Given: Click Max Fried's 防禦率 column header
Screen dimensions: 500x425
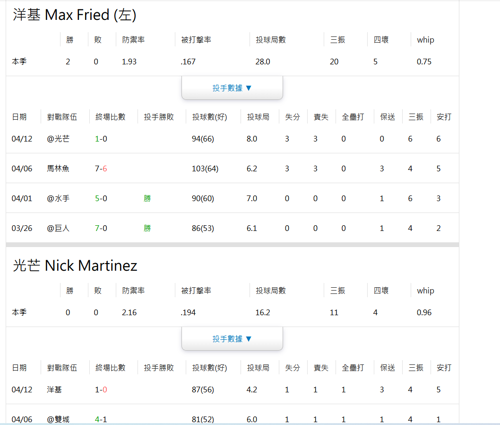Looking at the screenshot, I should pyautogui.click(x=133, y=40).
